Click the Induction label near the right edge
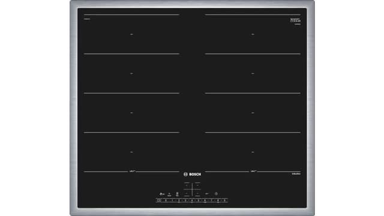The width and height of the screenshot is (384, 216). pos(296,173)
